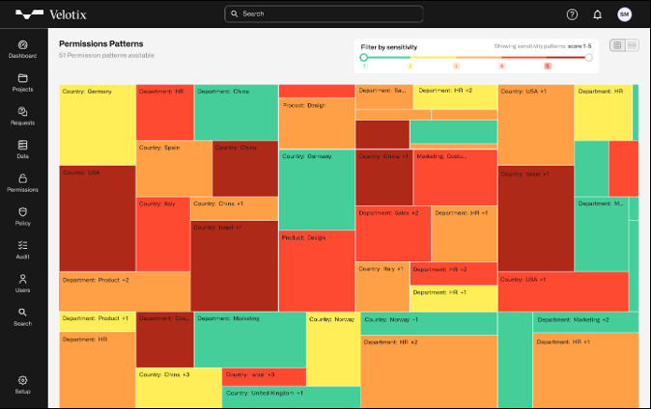Open the Users person icon

(x=22, y=279)
